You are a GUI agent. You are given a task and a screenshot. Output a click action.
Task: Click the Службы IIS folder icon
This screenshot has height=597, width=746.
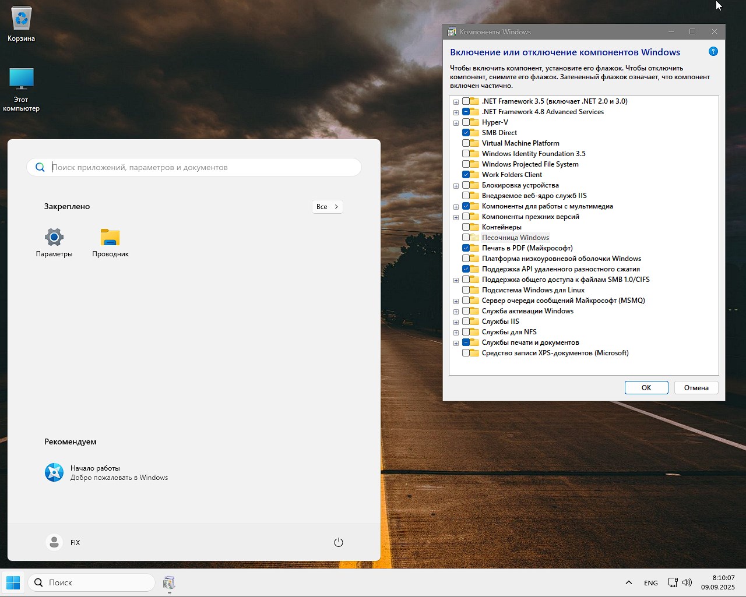click(x=475, y=322)
